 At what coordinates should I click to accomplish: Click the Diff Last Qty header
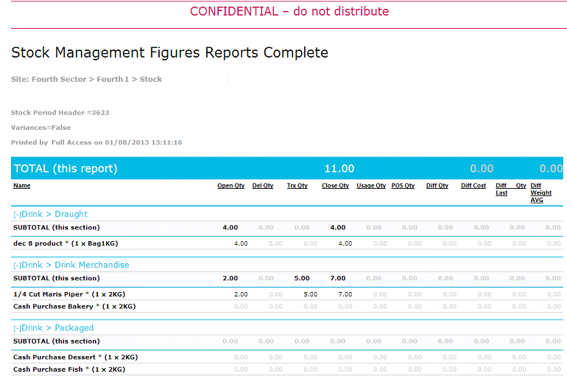point(510,189)
